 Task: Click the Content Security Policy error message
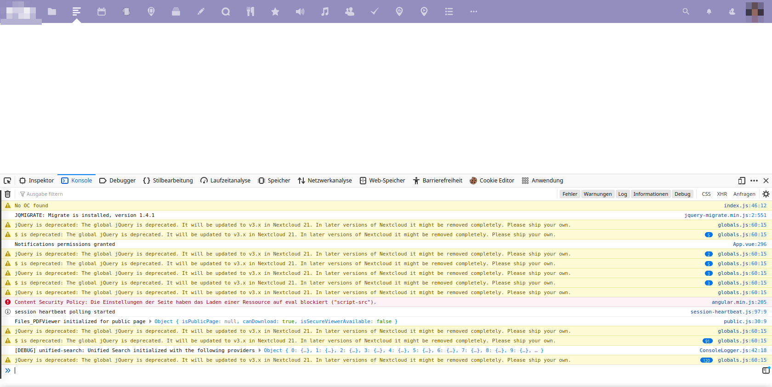(195, 302)
